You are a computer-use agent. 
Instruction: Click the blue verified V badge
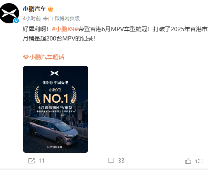pyautogui.click(x=16, y=21)
